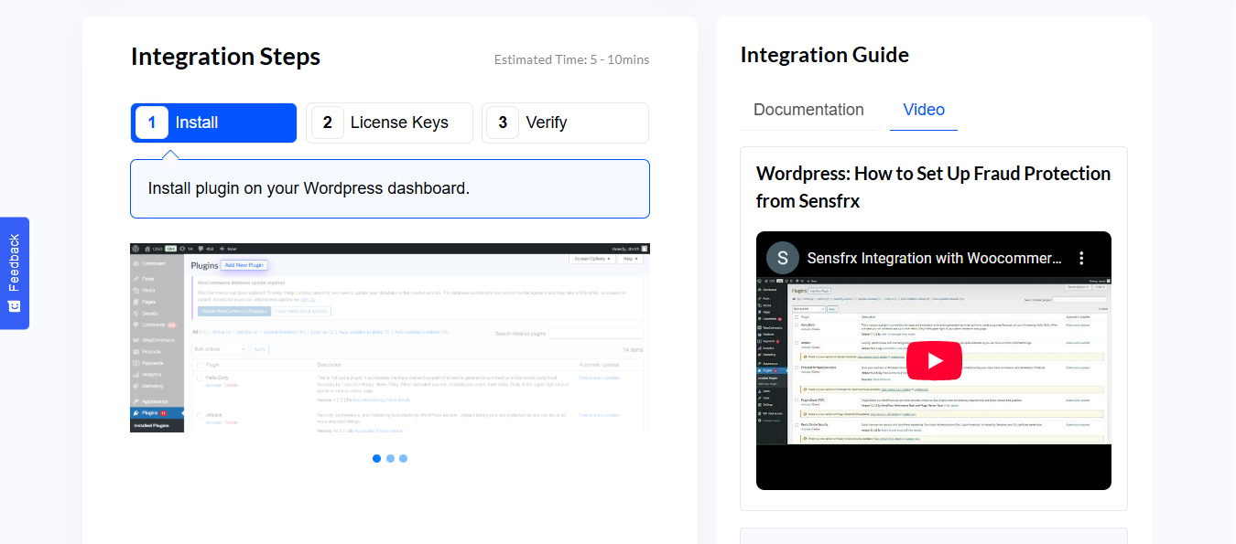Select step 1 Install
The image size is (1236, 544).
point(214,123)
